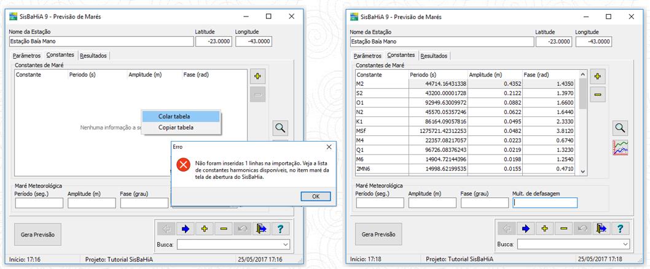The image size is (650, 269).
Task: Select Constantes tab in left window
Action: coord(61,55)
